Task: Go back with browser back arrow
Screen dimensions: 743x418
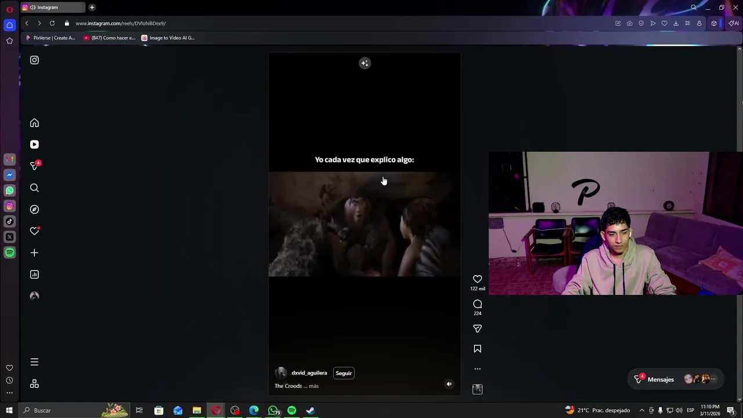Action: click(27, 23)
